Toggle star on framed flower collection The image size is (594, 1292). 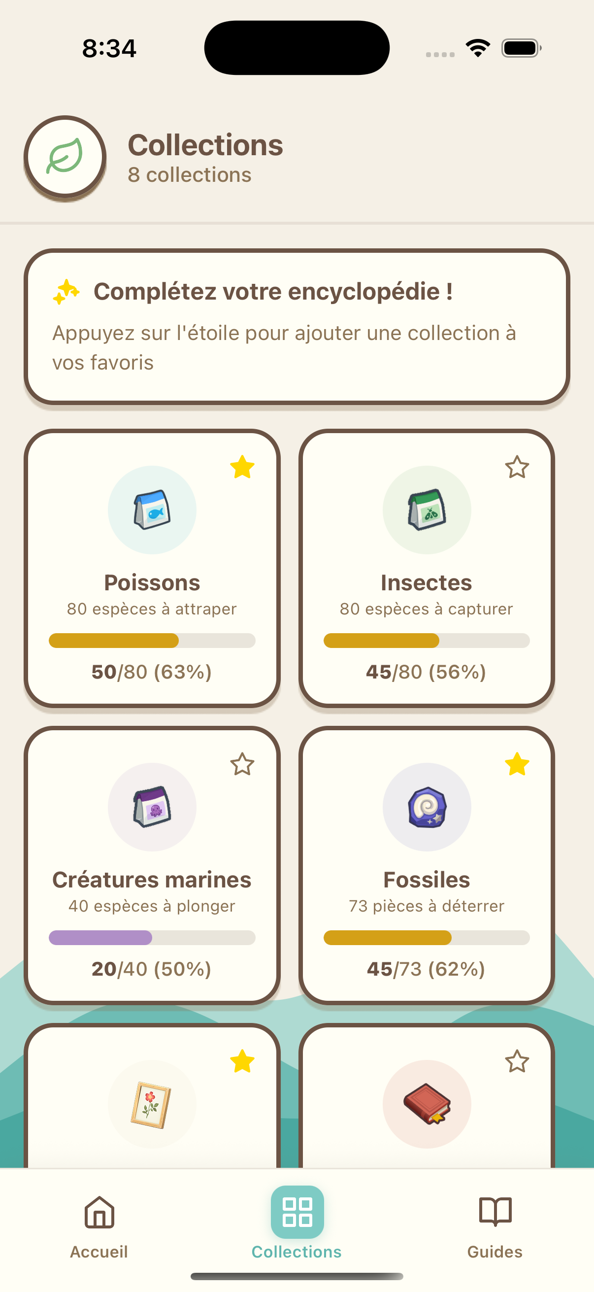pyautogui.click(x=242, y=1061)
